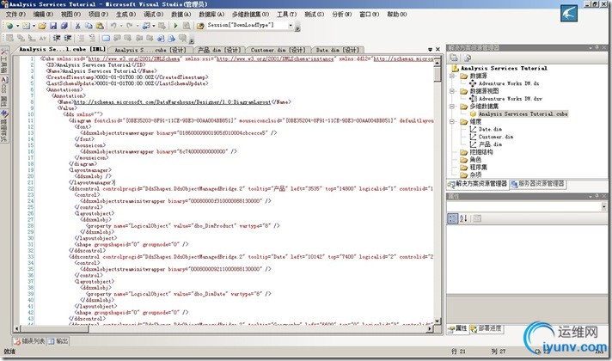Select Date.dim in Solution Explorer
The height and width of the screenshot is (361, 612).
[x=490, y=129]
